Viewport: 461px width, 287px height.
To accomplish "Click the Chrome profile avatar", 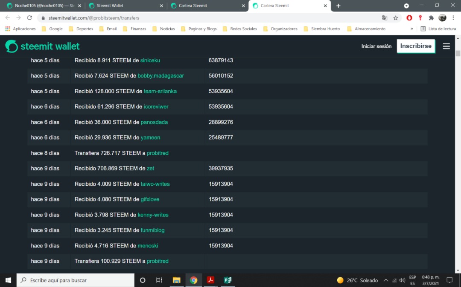I will [442, 18].
